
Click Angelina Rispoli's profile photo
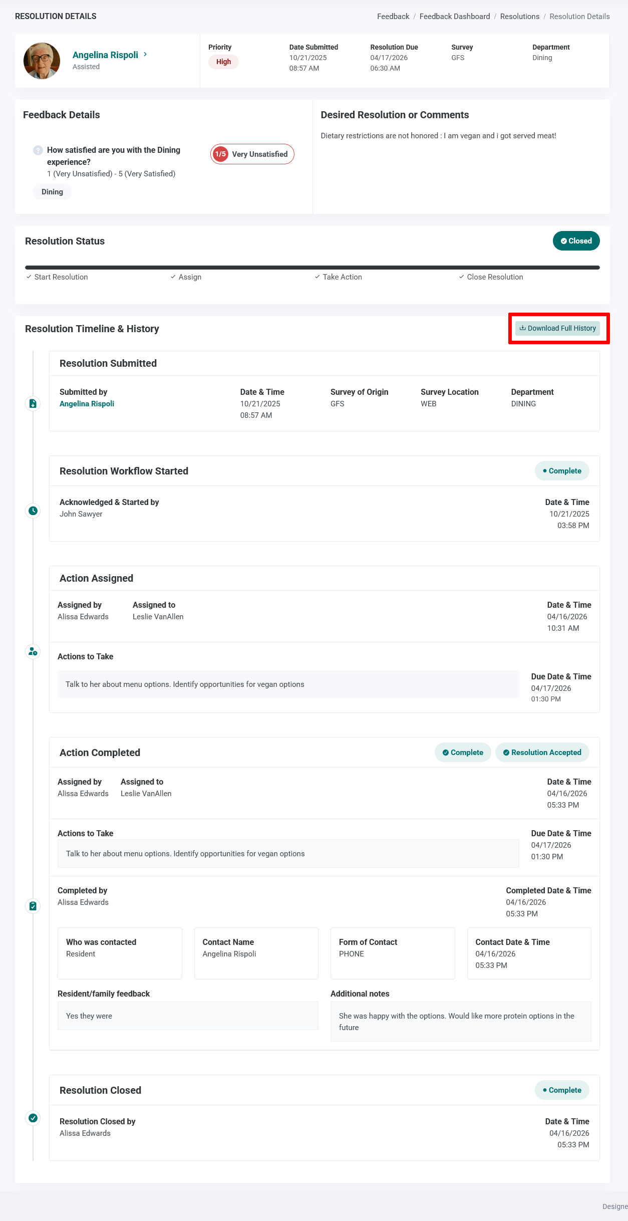click(x=42, y=61)
